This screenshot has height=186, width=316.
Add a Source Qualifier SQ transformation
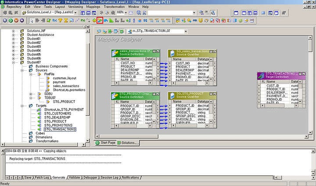[145, 21]
